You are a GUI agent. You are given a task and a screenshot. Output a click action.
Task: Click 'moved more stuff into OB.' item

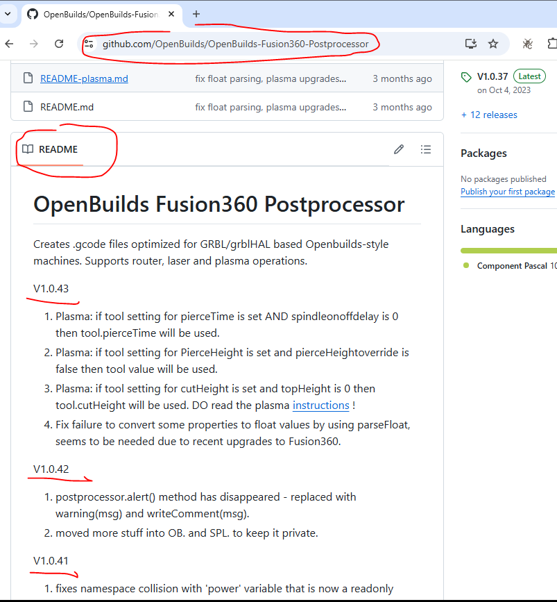187,533
